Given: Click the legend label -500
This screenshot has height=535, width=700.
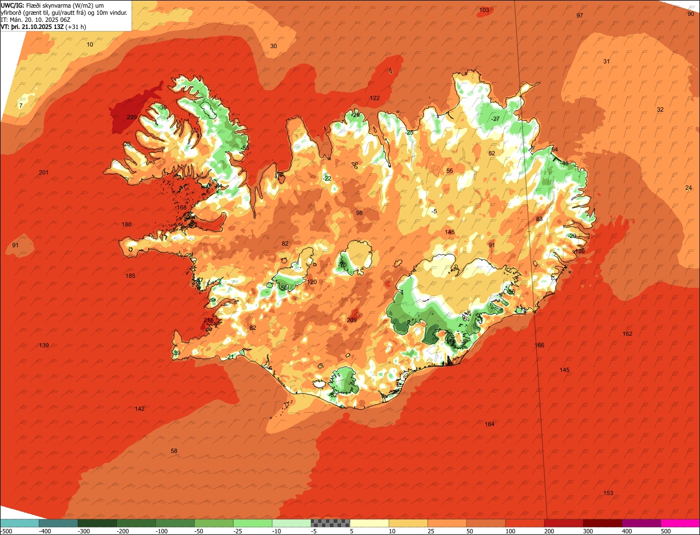Looking at the screenshot, I should tap(7, 531).
